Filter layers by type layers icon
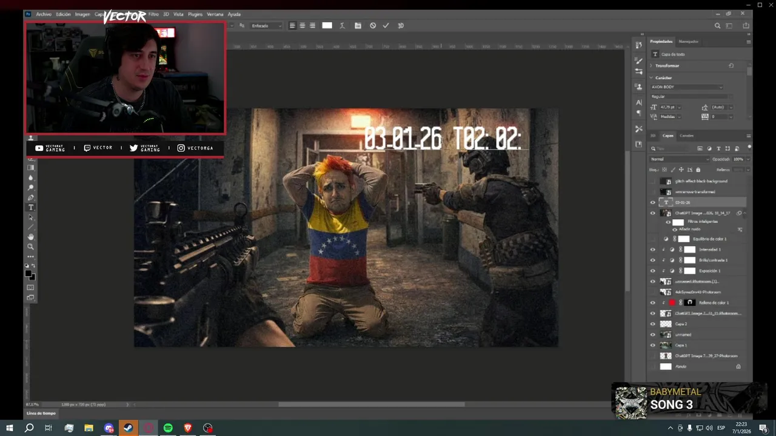 point(718,148)
